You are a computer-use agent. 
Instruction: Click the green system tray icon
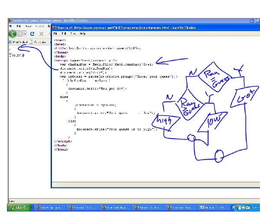coord(248,208)
